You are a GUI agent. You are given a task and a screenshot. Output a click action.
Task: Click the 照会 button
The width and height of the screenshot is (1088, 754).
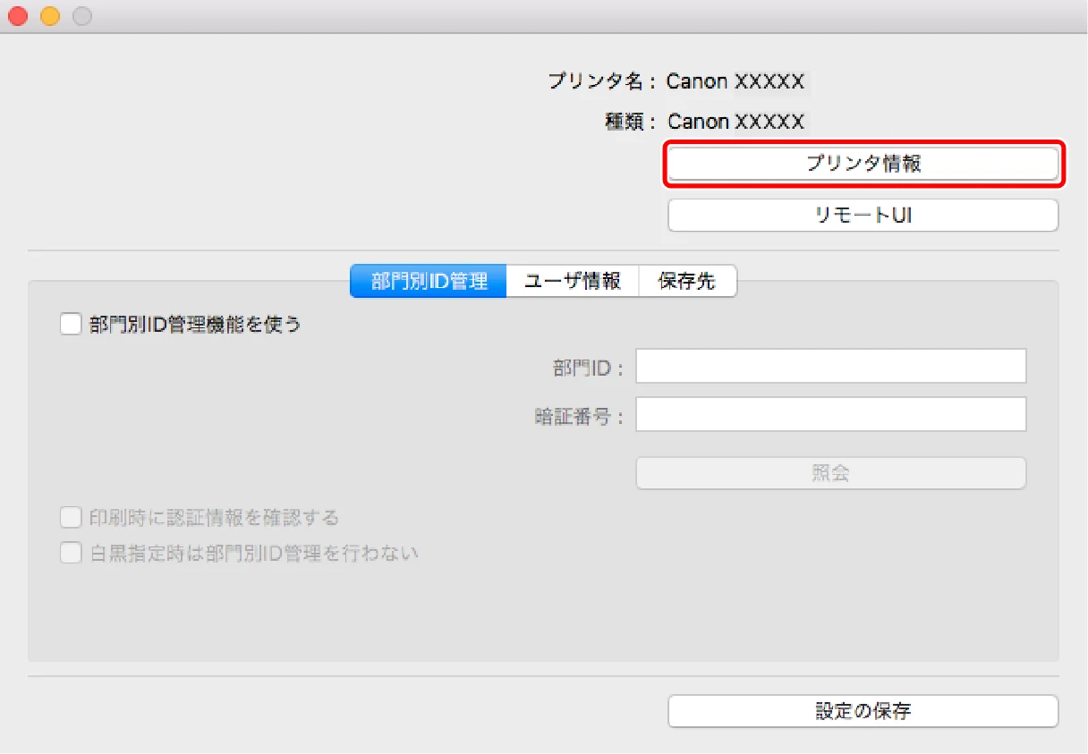pyautogui.click(x=831, y=473)
